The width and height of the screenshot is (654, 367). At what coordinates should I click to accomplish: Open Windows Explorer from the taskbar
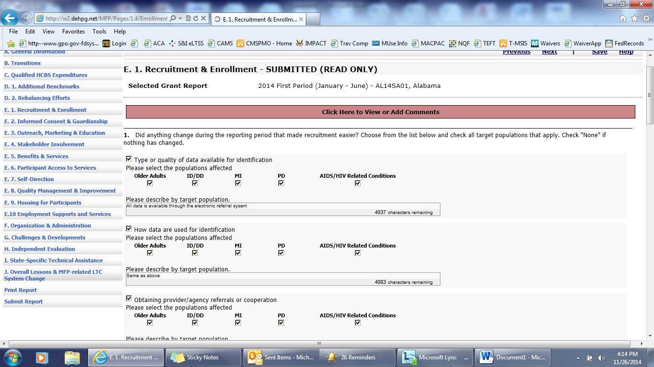72,357
